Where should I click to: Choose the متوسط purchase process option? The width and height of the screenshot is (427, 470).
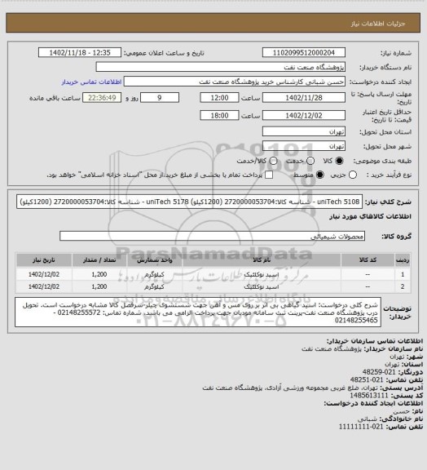coord(320,175)
